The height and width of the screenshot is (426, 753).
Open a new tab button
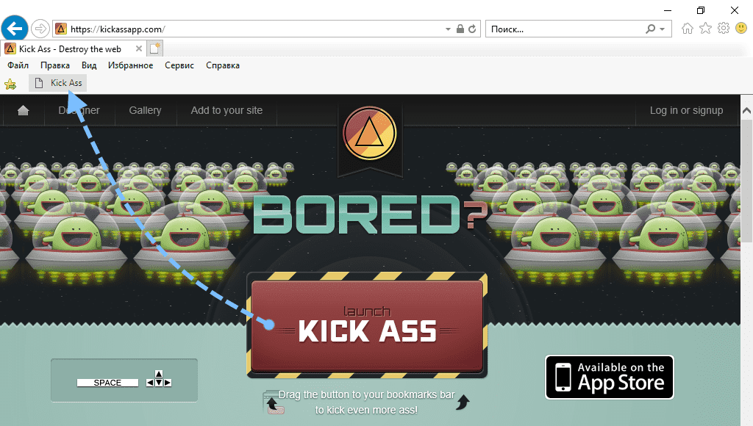click(x=154, y=48)
